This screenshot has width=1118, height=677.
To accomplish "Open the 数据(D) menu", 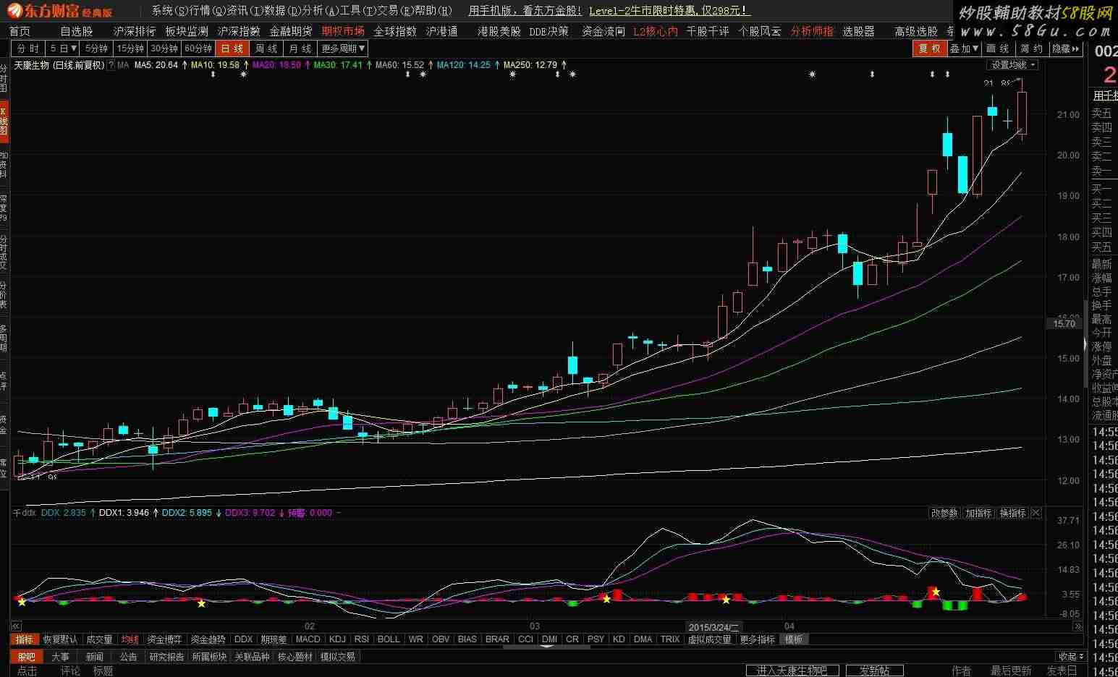I will point(283,11).
